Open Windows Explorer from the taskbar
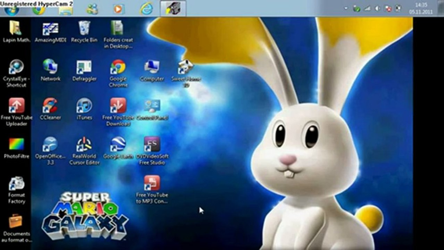444x250 pixels. coord(66,10)
